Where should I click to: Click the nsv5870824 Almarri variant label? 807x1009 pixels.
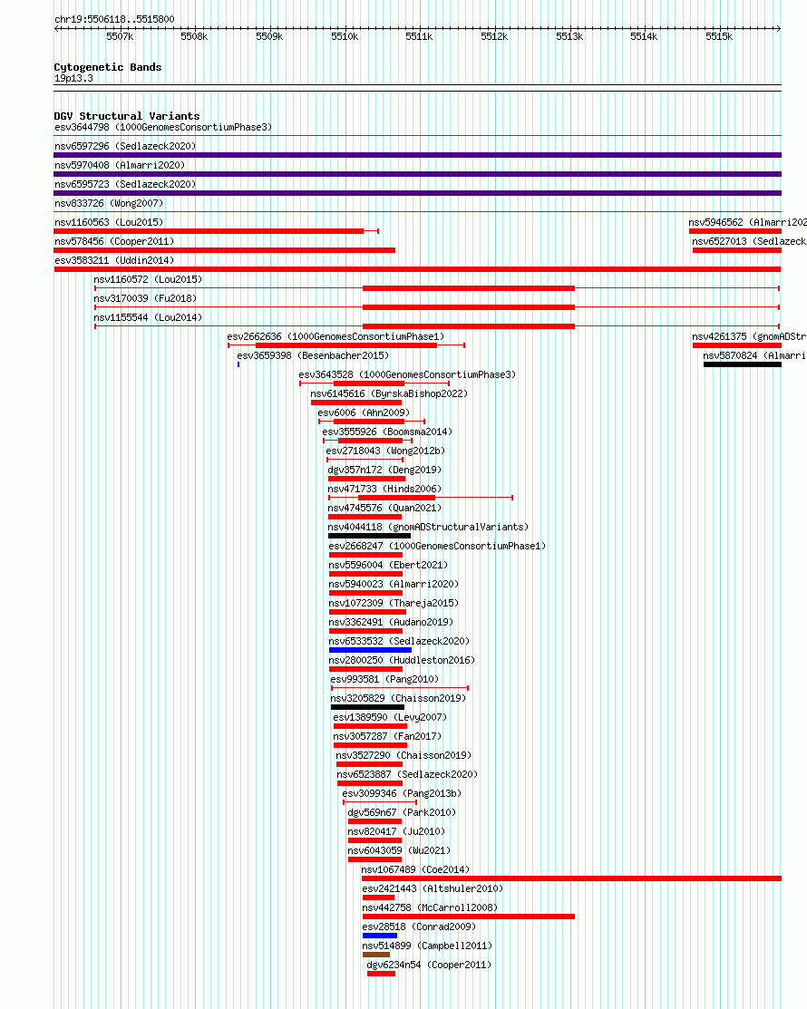click(x=755, y=356)
